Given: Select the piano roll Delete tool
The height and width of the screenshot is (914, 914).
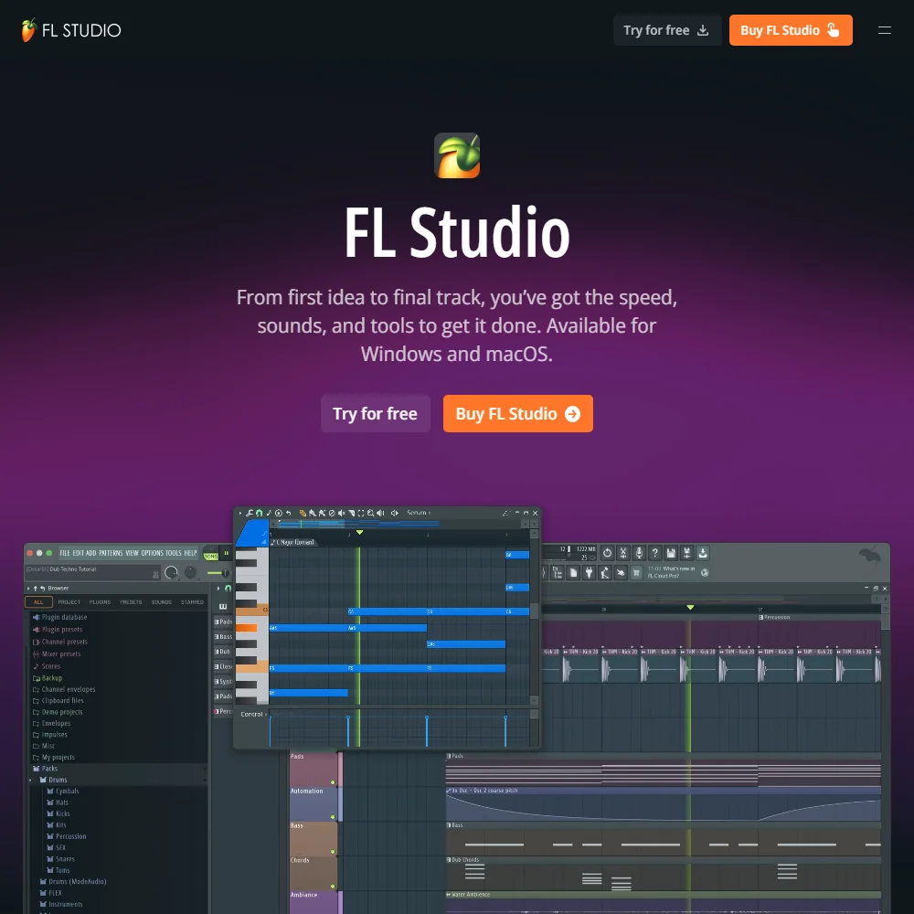Looking at the screenshot, I should tap(332, 513).
